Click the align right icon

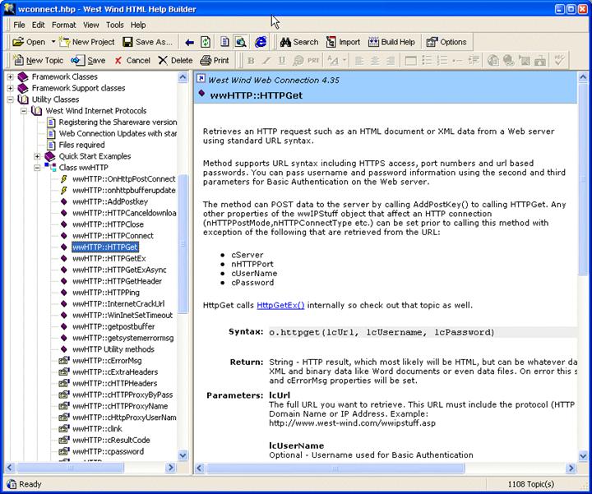pyautogui.click(x=391, y=60)
